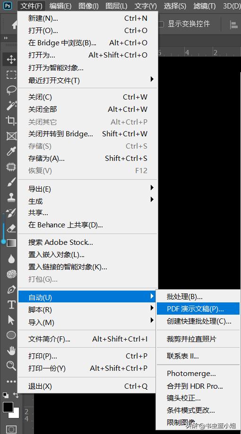Select the Brush tool

(11, 182)
